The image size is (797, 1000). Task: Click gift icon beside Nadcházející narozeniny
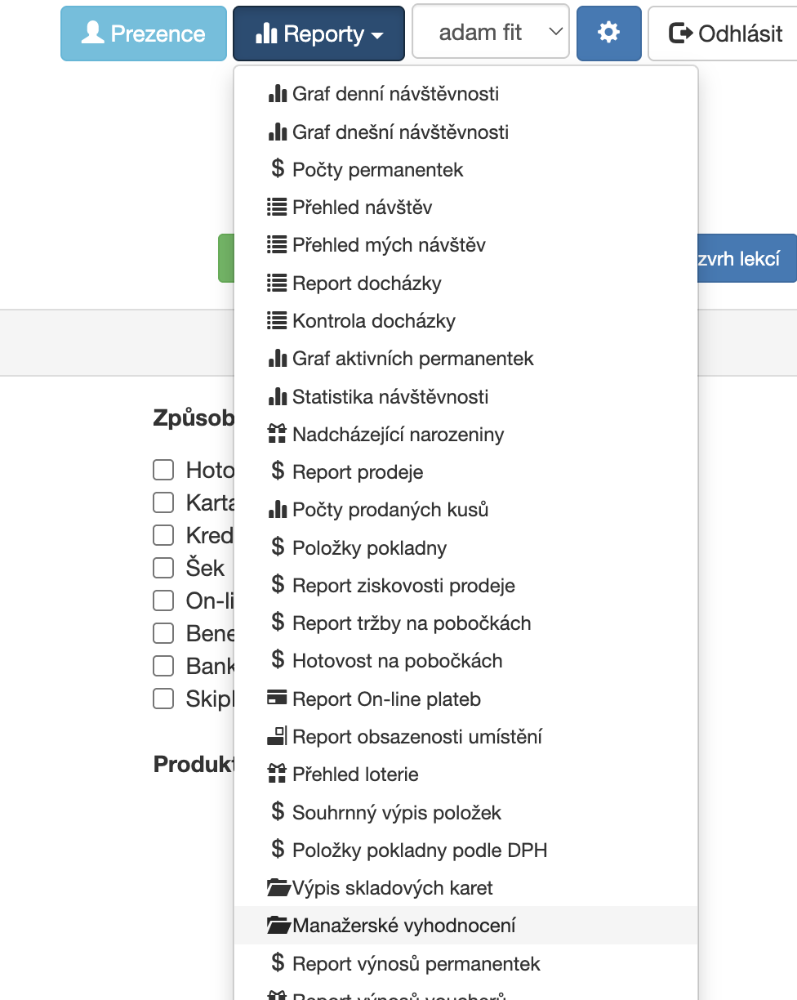278,434
